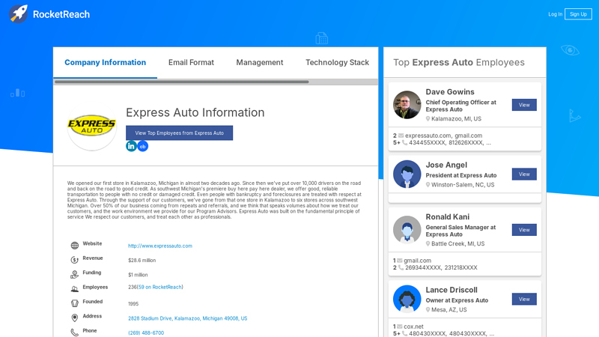The height and width of the screenshot is (337, 599).
Task: Click the Phone handset icon
Action: [x=74, y=333]
